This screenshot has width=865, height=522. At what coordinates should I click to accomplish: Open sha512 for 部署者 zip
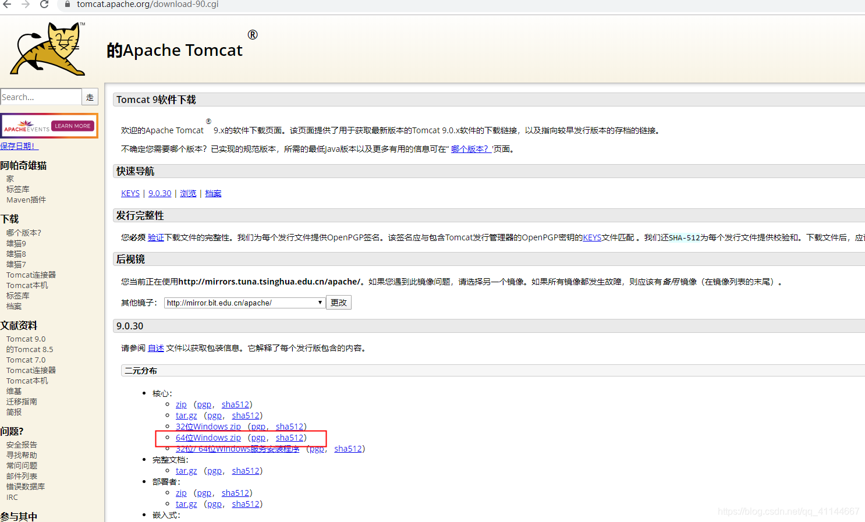[235, 493]
